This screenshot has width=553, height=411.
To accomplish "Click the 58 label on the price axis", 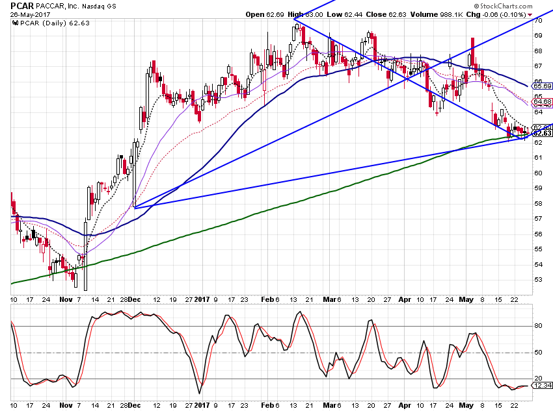I will pos(538,203).
